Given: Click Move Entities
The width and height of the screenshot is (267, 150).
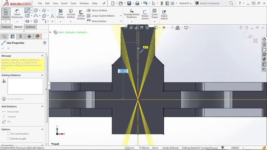Looking at the screenshot, I should click(96, 21).
